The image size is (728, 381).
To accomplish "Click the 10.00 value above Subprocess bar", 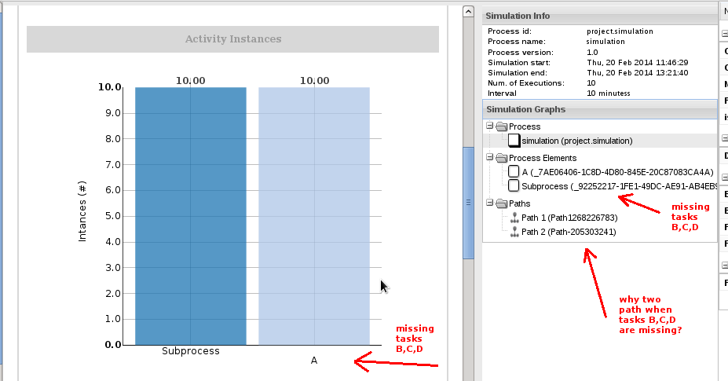I will (190, 80).
